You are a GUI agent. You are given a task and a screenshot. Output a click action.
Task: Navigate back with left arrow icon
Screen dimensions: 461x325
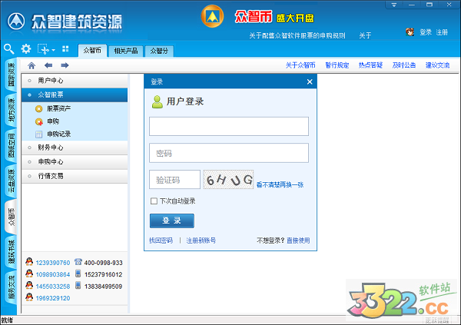pos(48,65)
